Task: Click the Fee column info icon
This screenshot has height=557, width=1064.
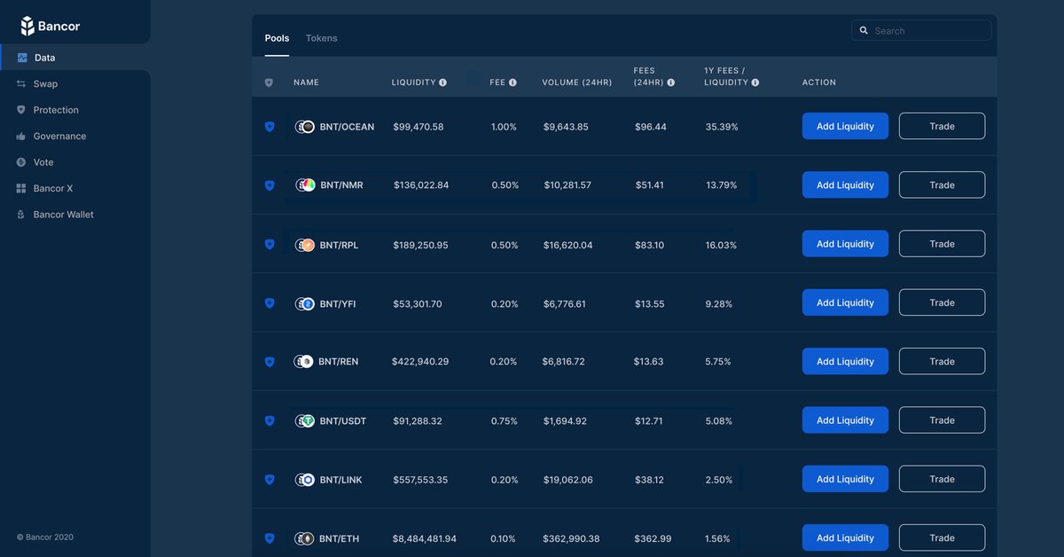Action: pos(512,82)
